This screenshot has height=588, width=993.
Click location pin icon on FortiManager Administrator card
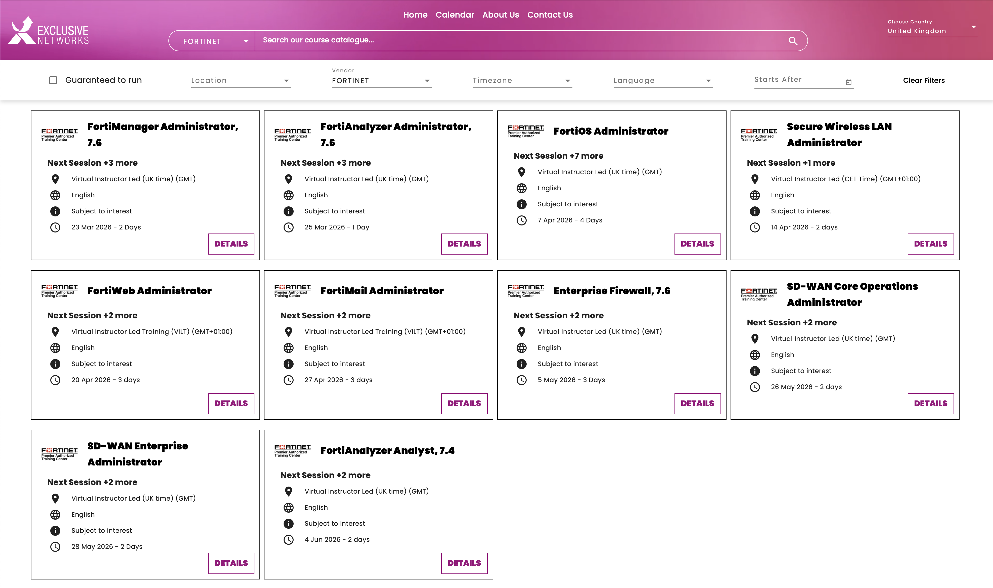[x=55, y=179]
